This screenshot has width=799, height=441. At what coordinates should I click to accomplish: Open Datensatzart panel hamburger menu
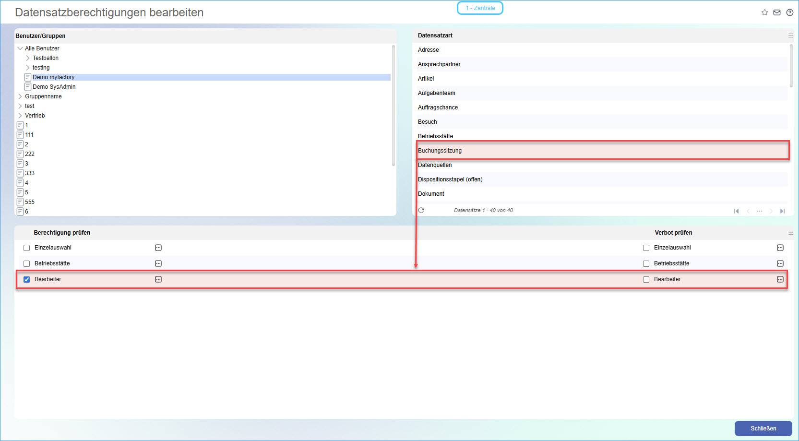790,36
